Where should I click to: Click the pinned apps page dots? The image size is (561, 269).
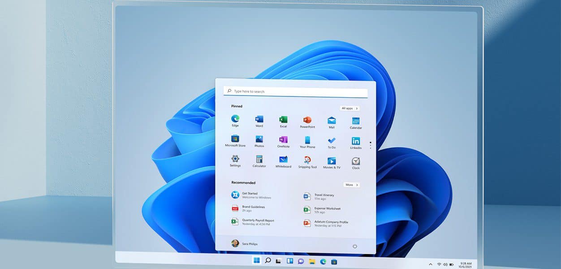370,145
